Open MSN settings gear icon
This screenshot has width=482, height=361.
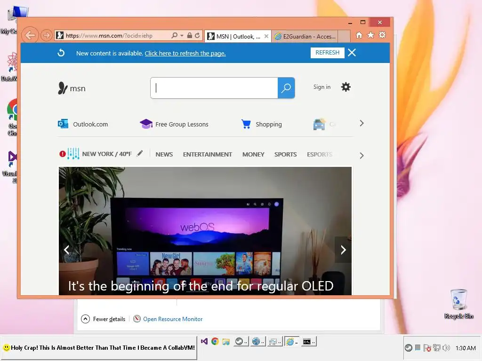point(346,87)
